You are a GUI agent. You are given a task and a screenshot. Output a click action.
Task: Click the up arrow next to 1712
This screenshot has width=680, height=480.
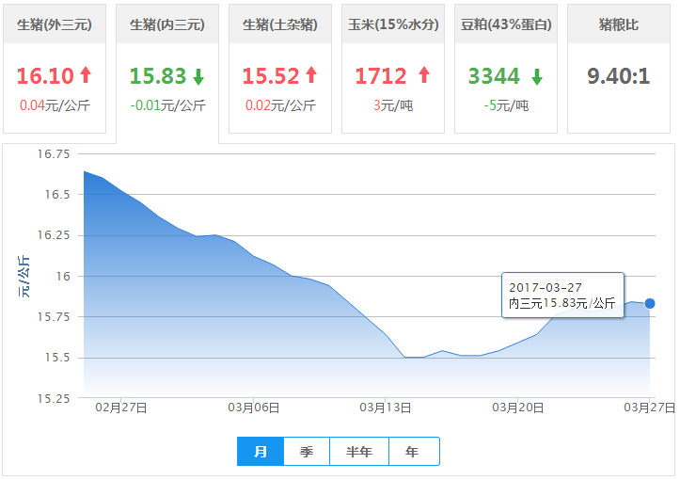[x=423, y=75]
